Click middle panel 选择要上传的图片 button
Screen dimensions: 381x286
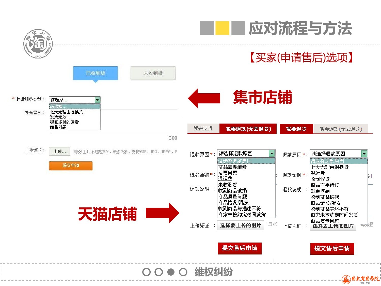[241, 225]
